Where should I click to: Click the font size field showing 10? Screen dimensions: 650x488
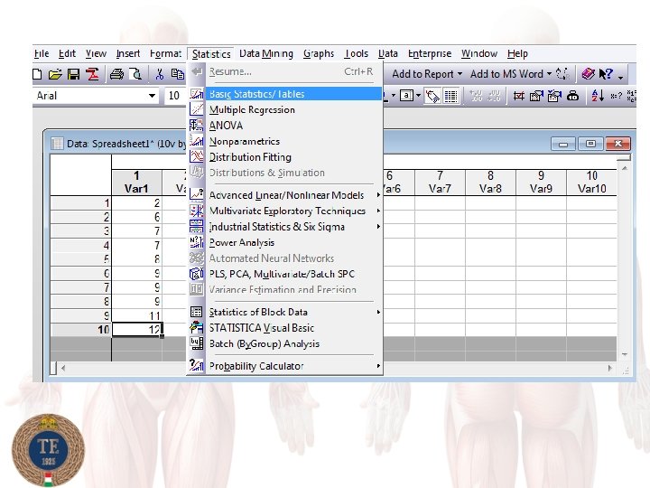[175, 96]
